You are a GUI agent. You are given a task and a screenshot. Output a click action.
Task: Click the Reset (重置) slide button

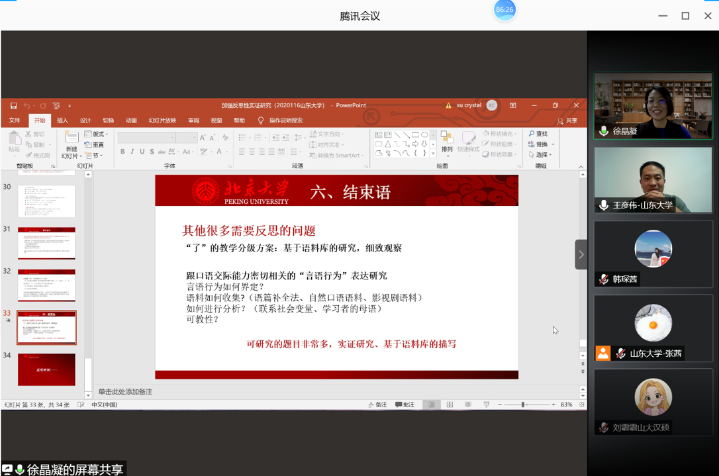coord(95,145)
